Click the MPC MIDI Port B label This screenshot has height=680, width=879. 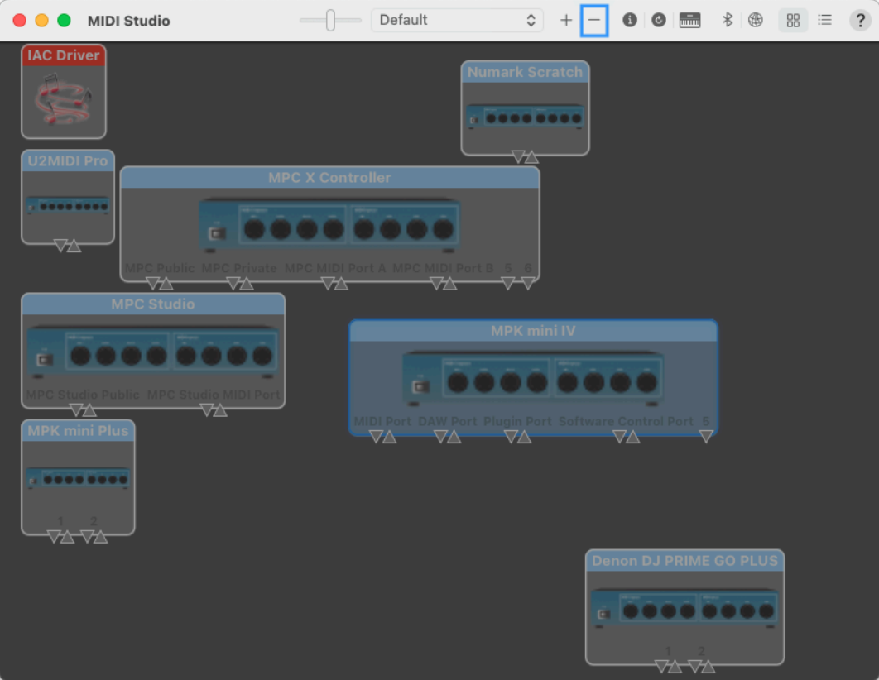click(443, 268)
